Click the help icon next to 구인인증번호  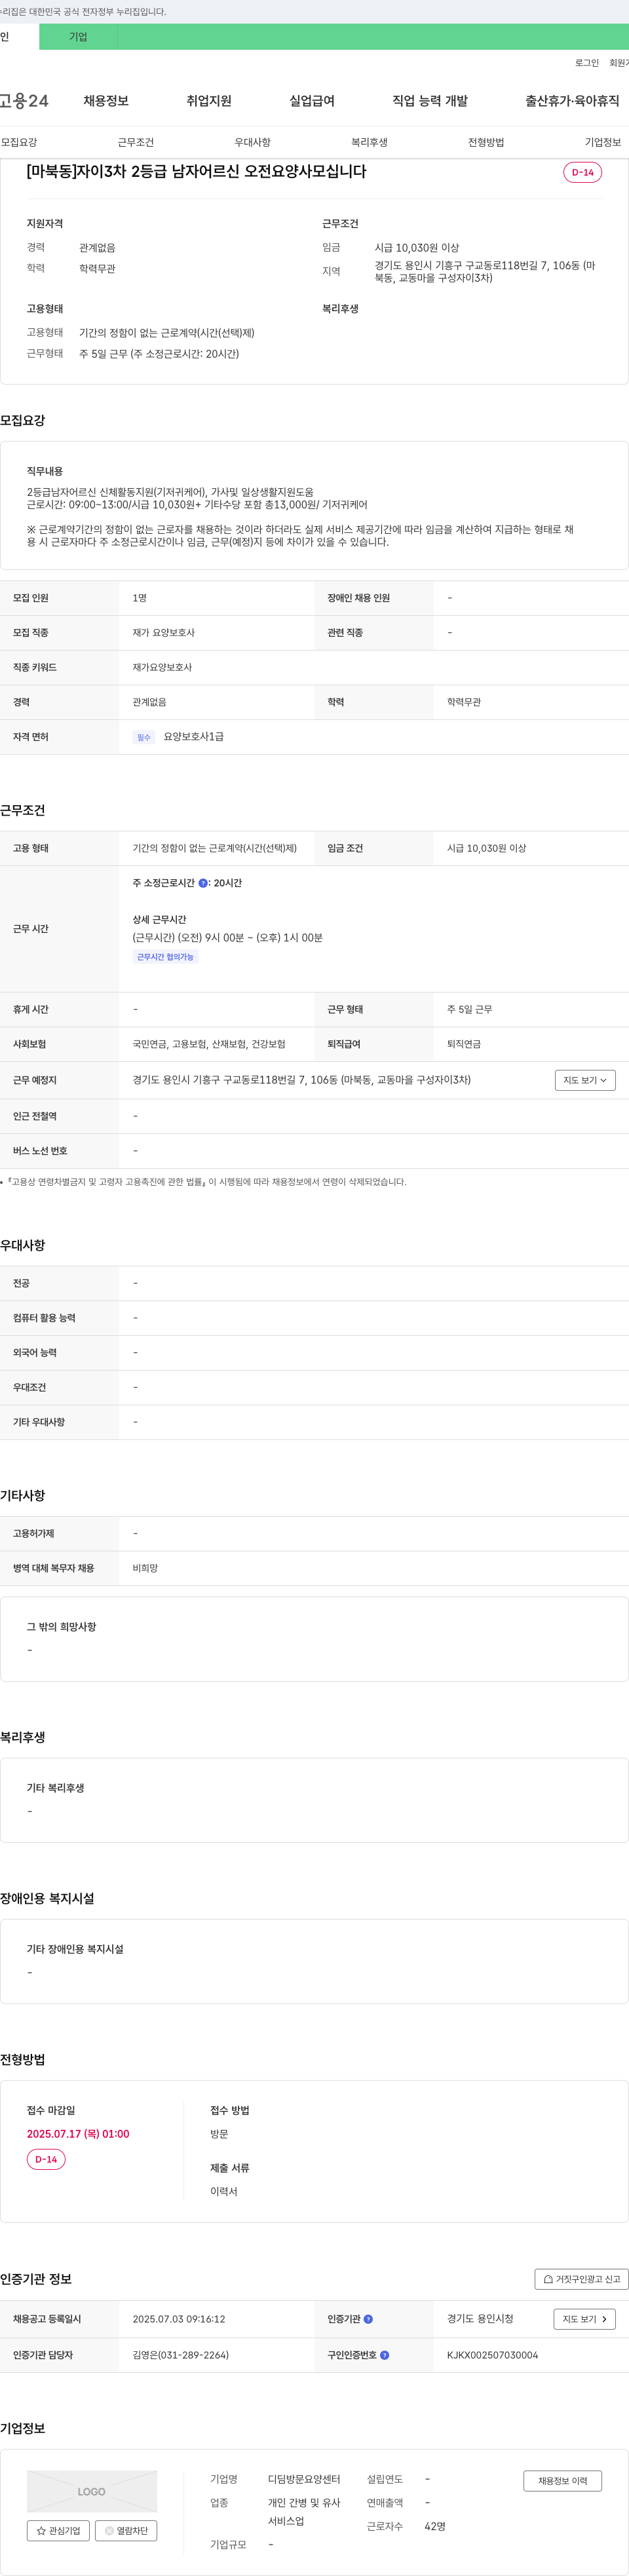tap(385, 2355)
